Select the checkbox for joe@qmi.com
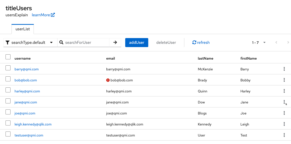Image resolution: width=291 pixels, height=144 pixels. coord(8,112)
